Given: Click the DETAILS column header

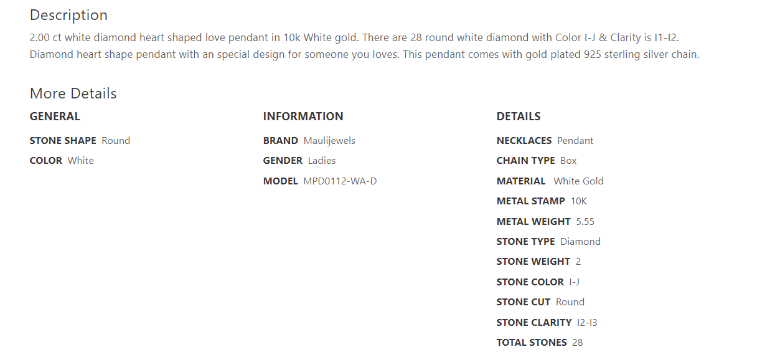Looking at the screenshot, I should (519, 117).
